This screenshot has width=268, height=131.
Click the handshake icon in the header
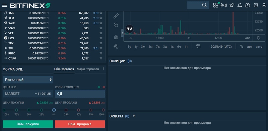231,5
